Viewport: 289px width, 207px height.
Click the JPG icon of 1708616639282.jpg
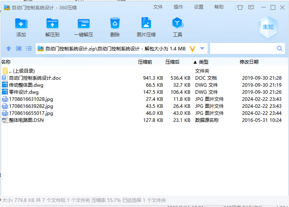coord(5,106)
